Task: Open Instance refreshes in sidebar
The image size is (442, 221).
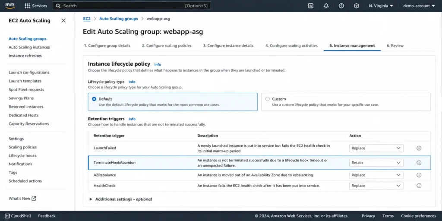Action: 25,56
